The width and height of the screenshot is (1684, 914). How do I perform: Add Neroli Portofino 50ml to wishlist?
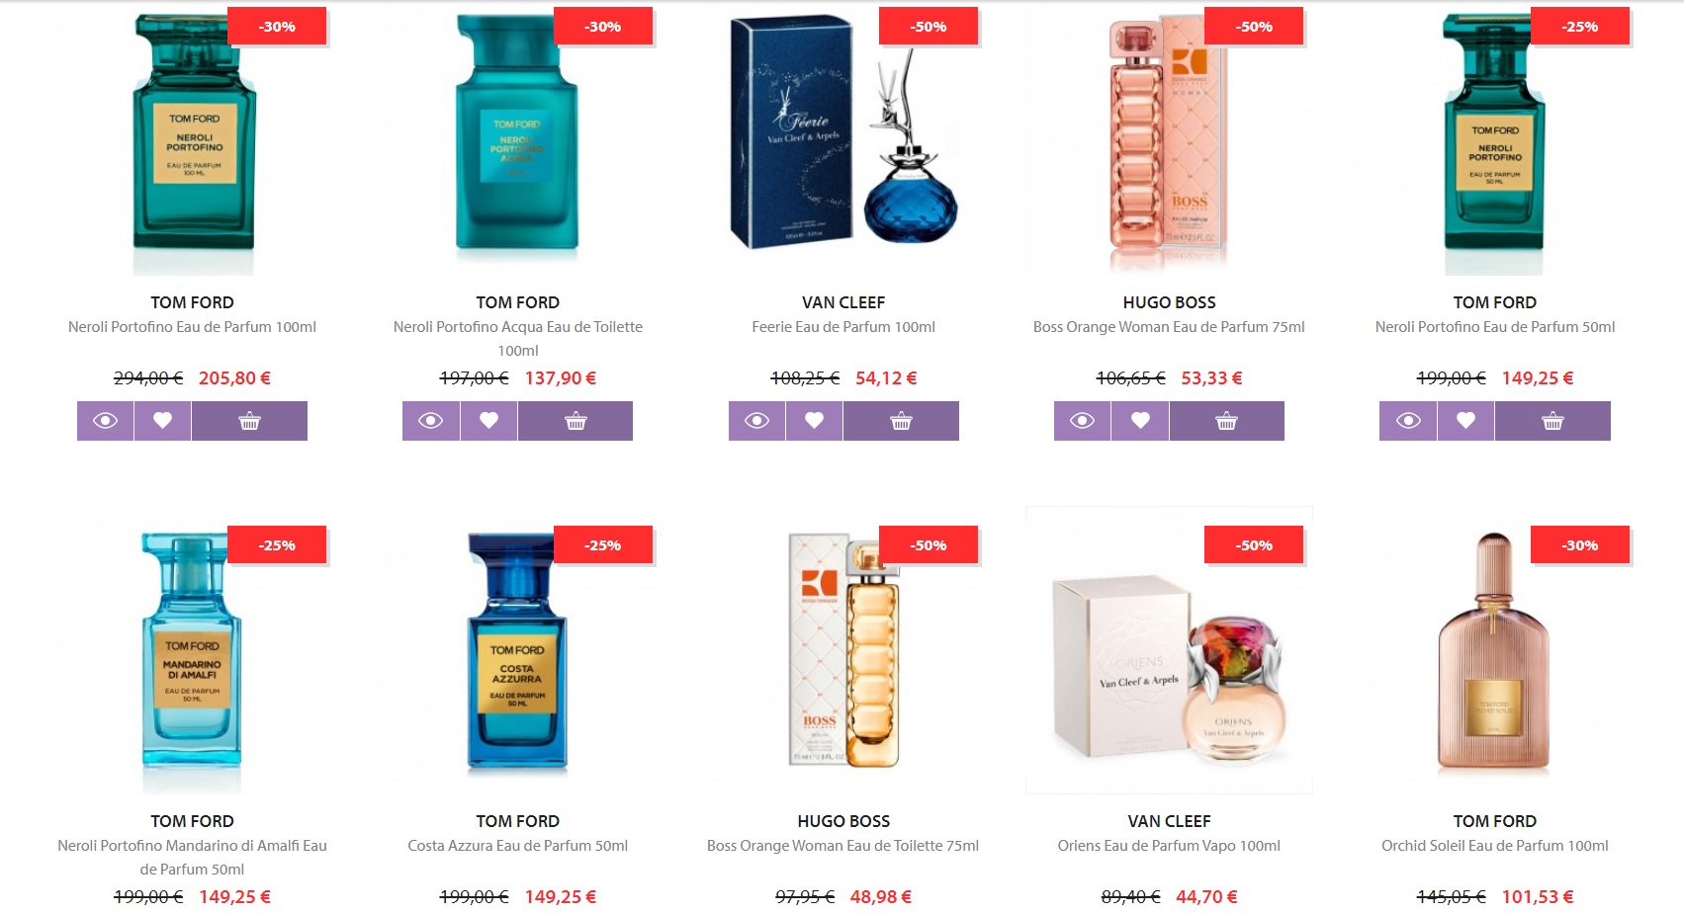point(1465,421)
